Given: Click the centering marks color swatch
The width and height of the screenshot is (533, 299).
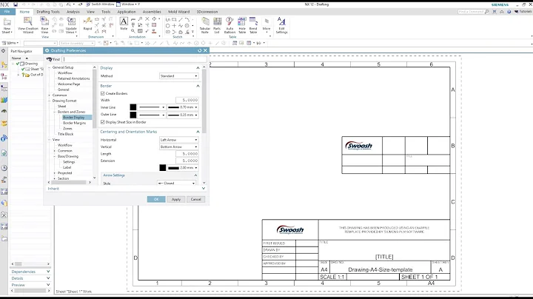Looking at the screenshot, I should pyautogui.click(x=162, y=168).
